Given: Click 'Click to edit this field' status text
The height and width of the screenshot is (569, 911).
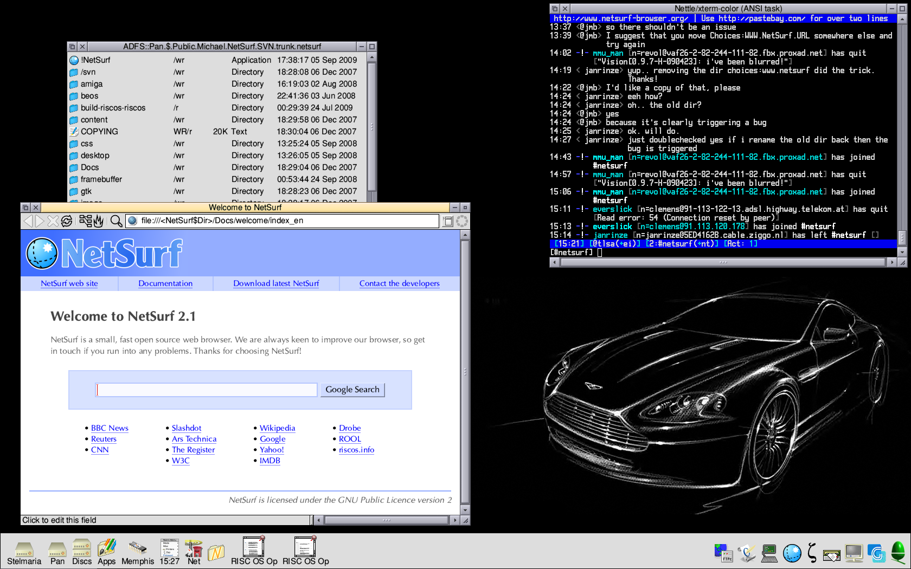Looking at the screenshot, I should tap(59, 520).
